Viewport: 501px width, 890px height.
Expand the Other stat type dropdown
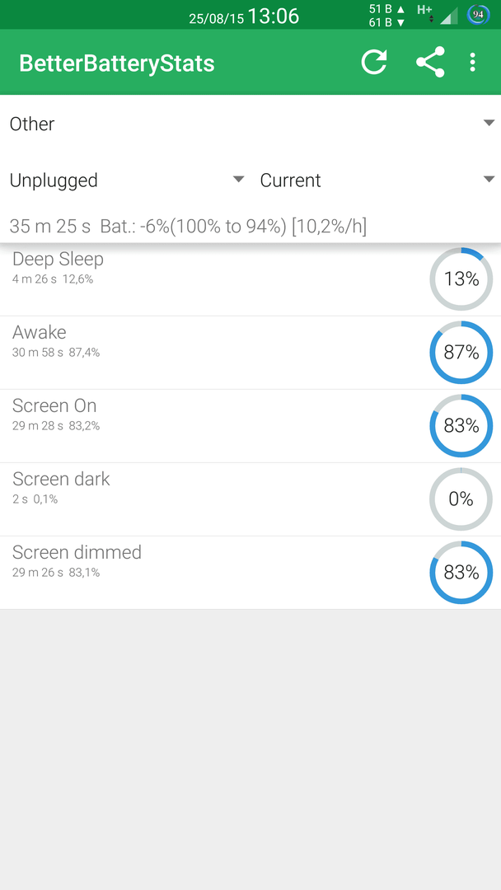[x=250, y=124]
